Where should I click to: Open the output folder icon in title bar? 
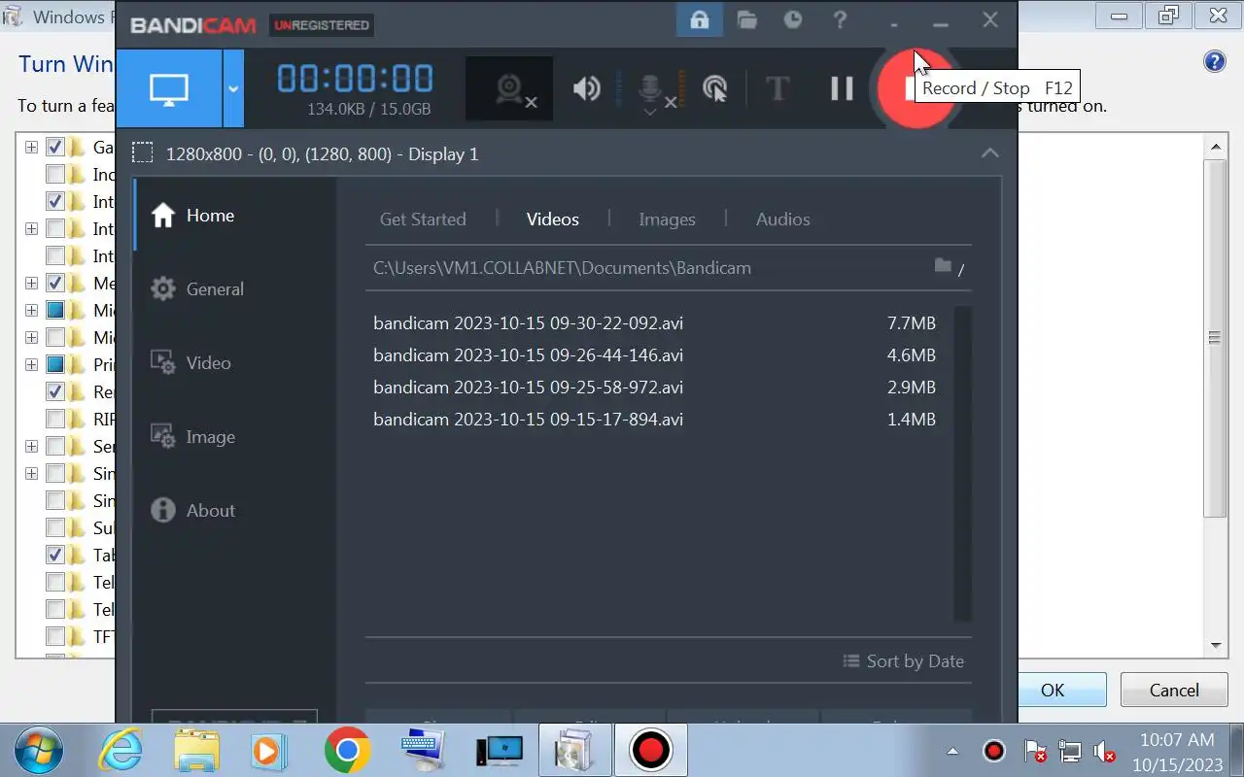(x=746, y=19)
